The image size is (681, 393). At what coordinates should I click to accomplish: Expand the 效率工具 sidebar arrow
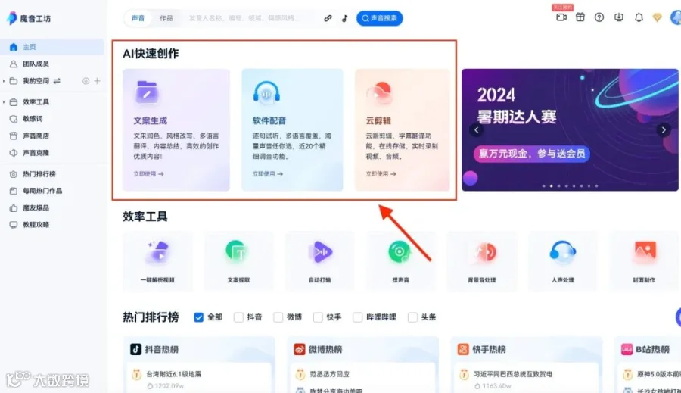pos(4,102)
